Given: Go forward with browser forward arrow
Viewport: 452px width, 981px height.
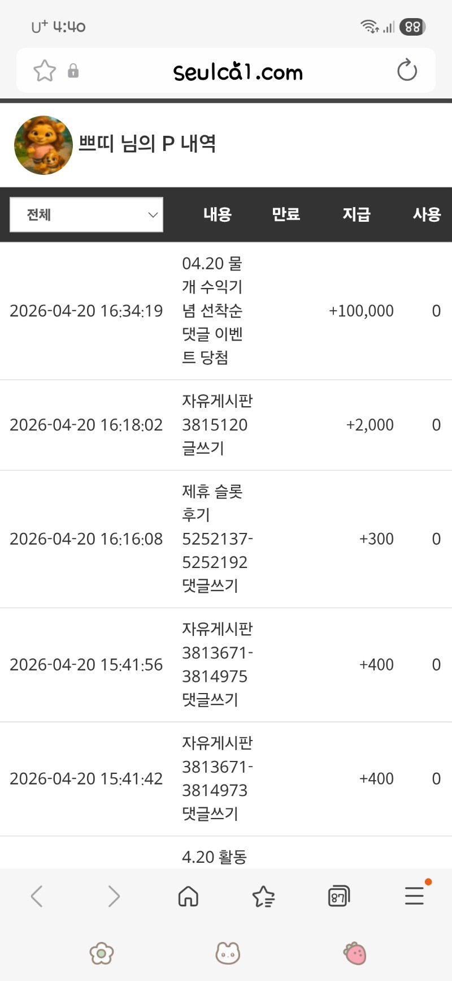Looking at the screenshot, I should [114, 896].
